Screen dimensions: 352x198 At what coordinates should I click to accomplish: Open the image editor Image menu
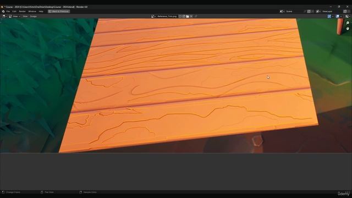[33, 16]
